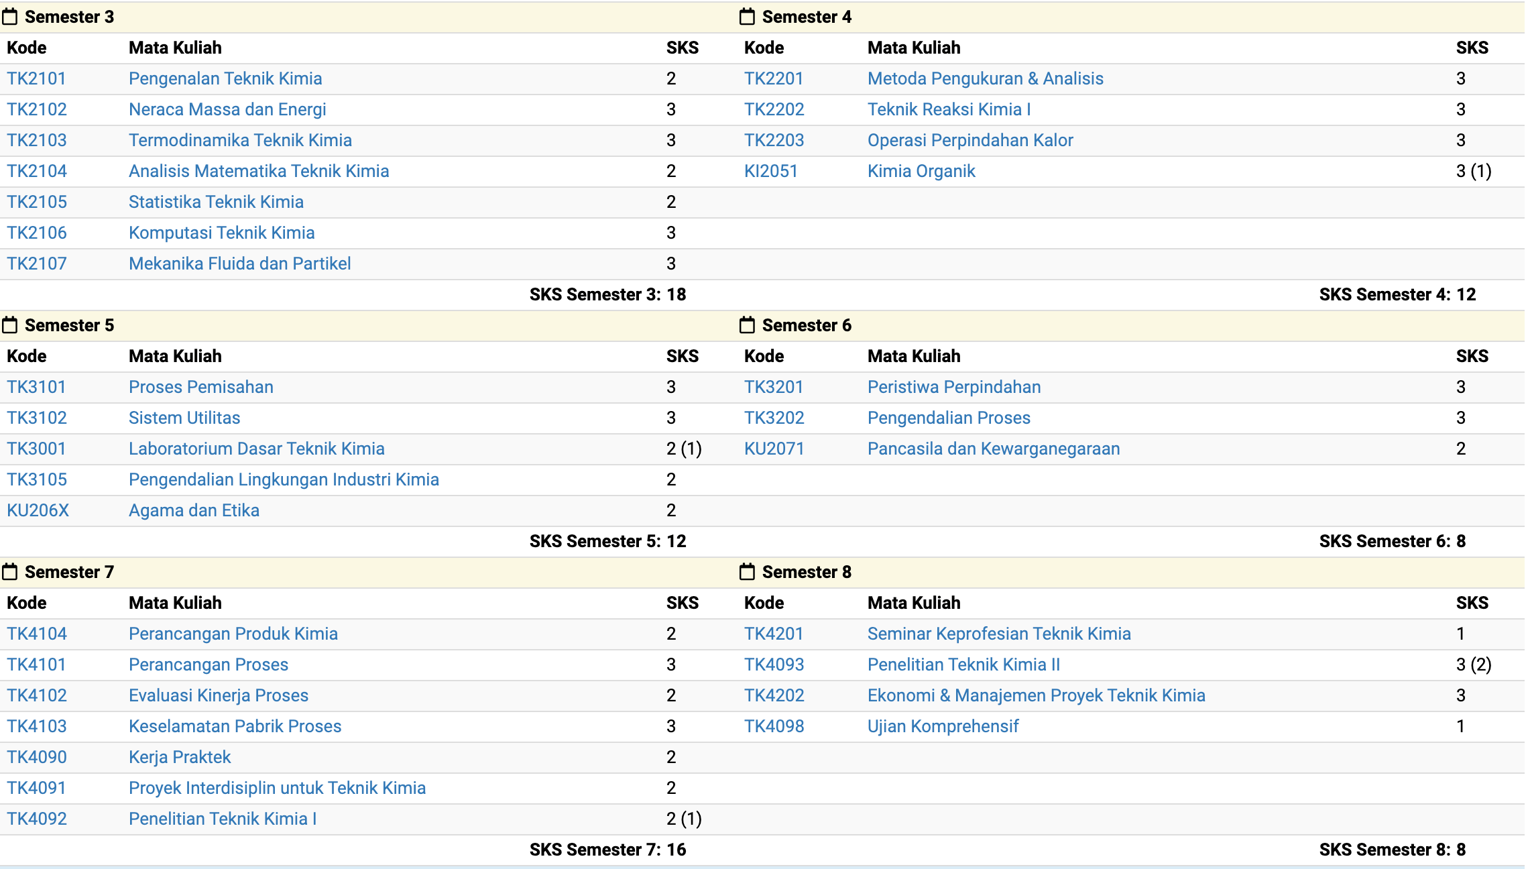Click the calendar icon beside Semester 8

(x=747, y=572)
